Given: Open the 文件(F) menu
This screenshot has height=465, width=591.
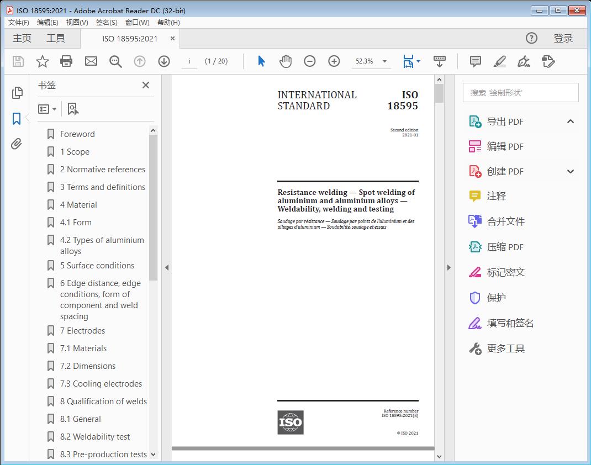Looking at the screenshot, I should click(18, 23).
